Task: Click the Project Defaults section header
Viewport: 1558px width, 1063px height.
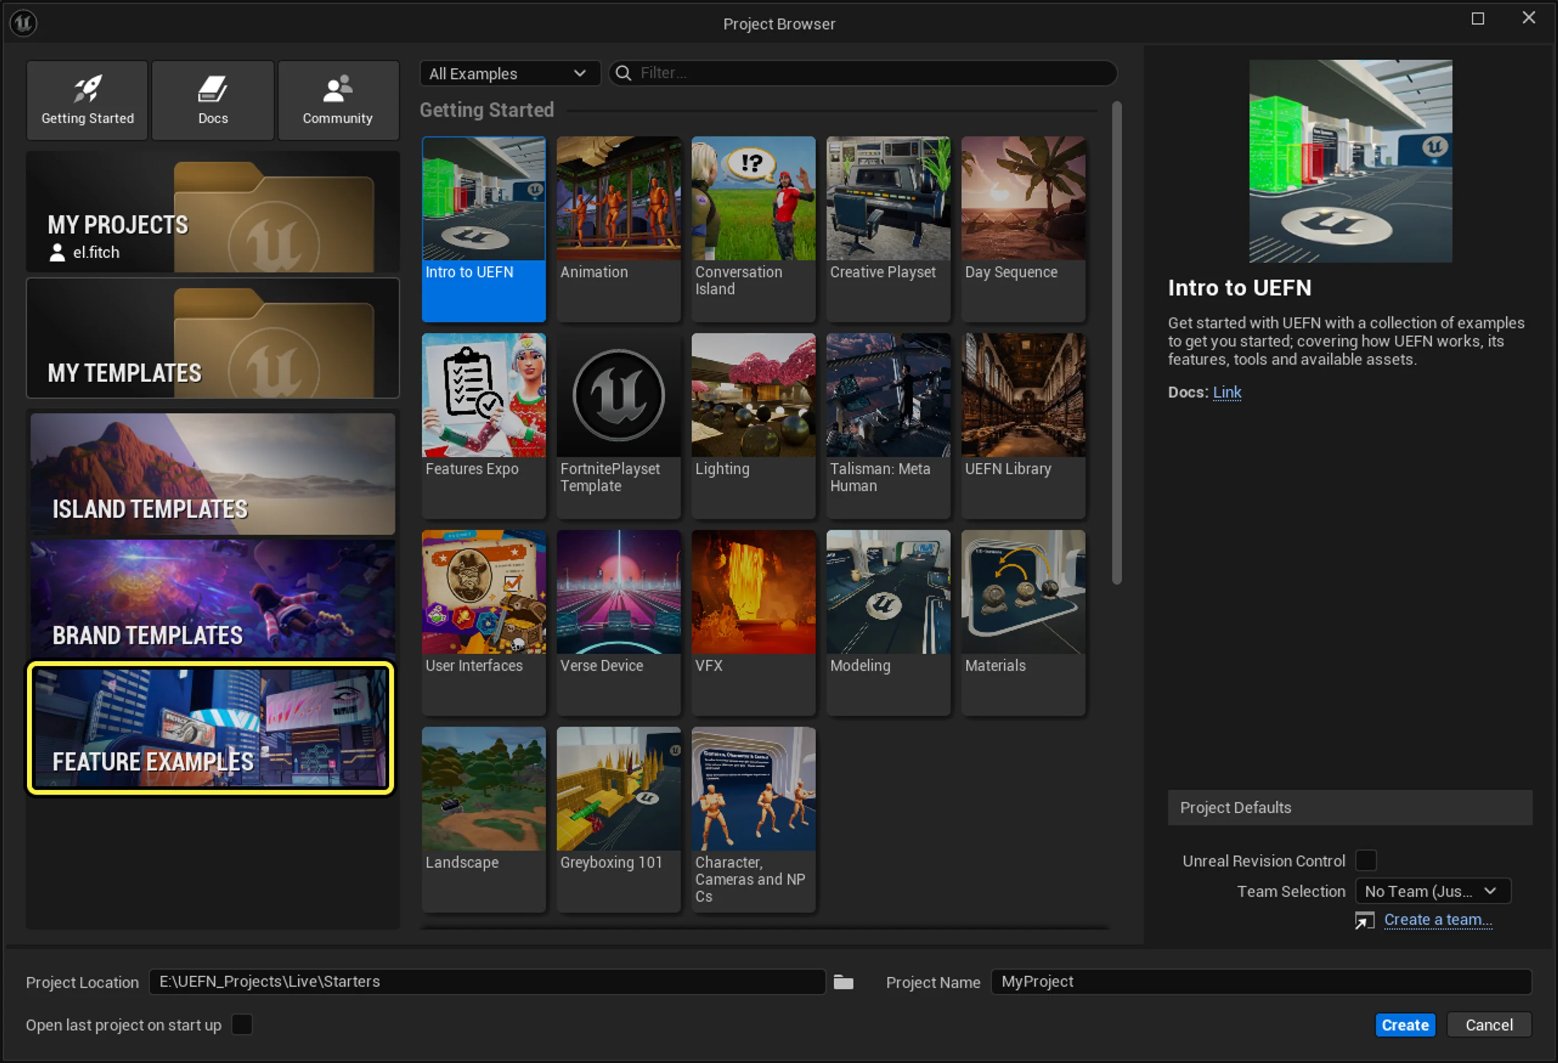Action: point(1349,808)
